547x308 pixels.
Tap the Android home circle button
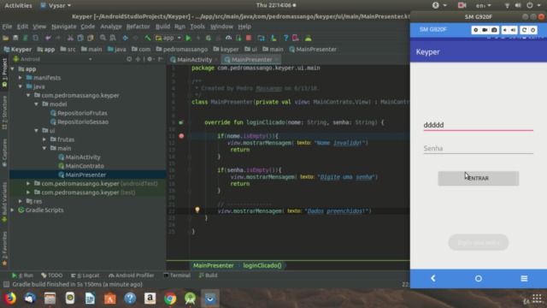point(479,278)
